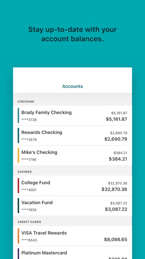Image resolution: width=145 pixels, height=259 pixels.
Task: Click the yellow color bar beside Mike's Checking
Action: 19,155
